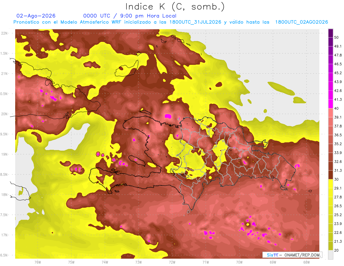Viewport: 344px width, 266px height.
Task: Click longitude label '75W'
Action: (71, 263)
